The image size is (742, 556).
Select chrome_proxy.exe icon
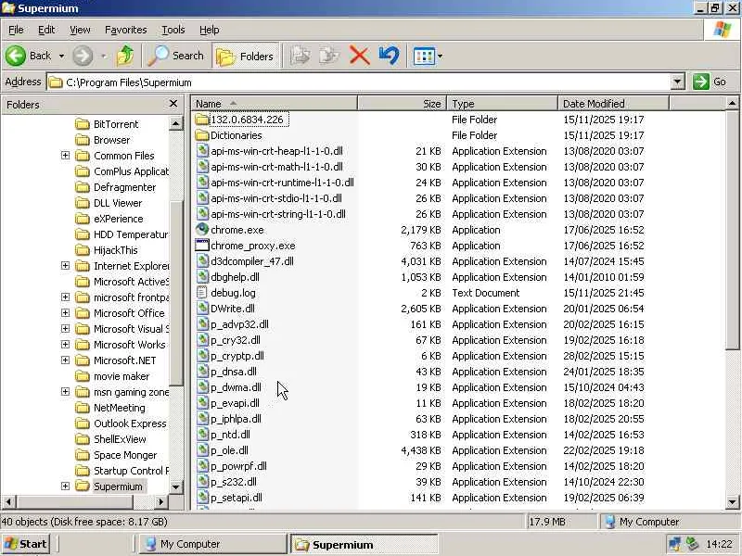tap(202, 246)
